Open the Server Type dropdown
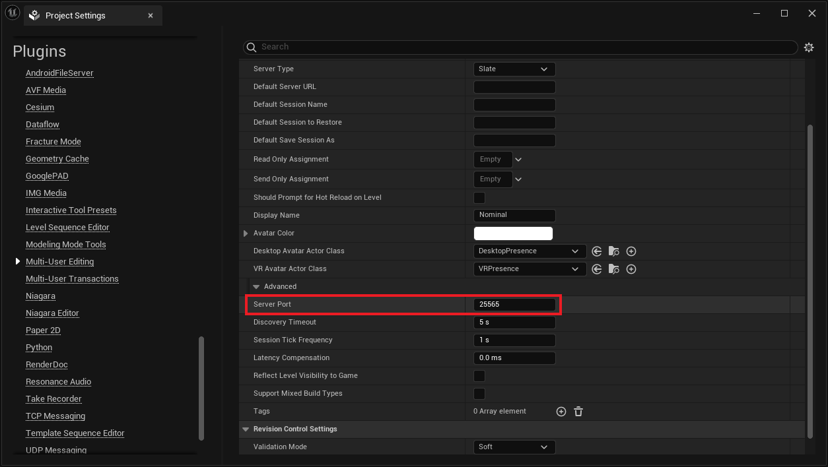Screen dimensions: 828x467 pyautogui.click(x=514, y=69)
